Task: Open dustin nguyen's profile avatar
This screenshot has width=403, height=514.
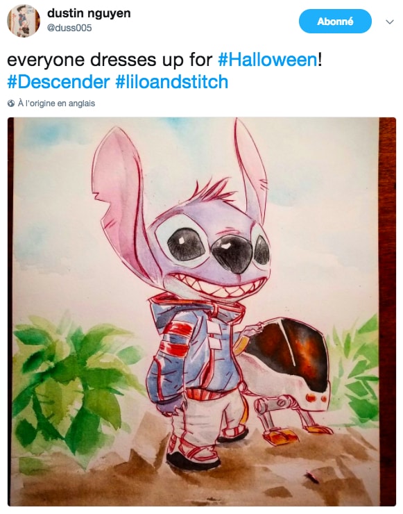Action: 24,21
